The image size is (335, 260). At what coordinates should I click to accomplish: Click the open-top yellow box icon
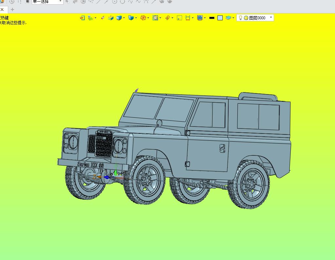pyautogui.click(x=111, y=18)
